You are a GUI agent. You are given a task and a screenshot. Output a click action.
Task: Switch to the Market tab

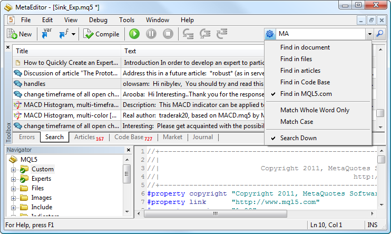click(172, 137)
